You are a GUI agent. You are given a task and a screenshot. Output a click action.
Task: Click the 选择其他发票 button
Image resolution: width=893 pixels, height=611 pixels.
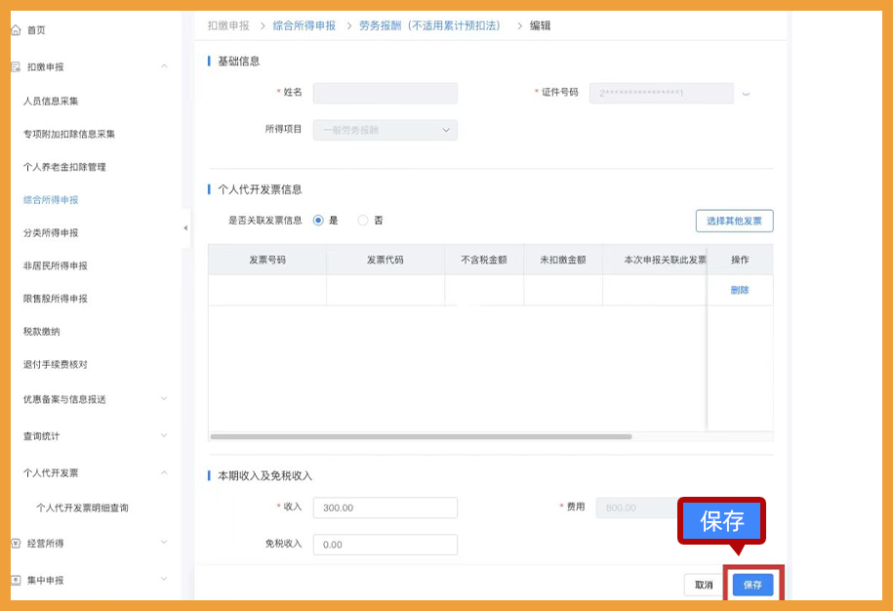pos(734,221)
